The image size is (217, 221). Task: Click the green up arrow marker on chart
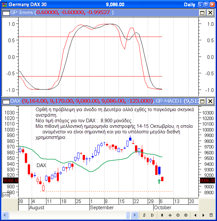coord(159,181)
